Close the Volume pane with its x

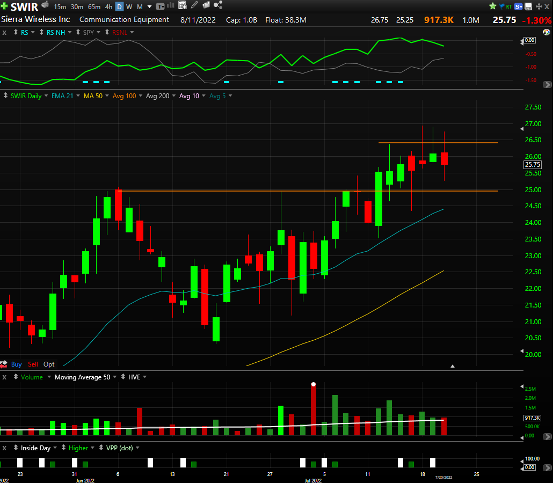(x=4, y=377)
